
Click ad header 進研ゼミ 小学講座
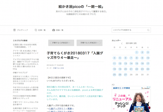point(122,88)
